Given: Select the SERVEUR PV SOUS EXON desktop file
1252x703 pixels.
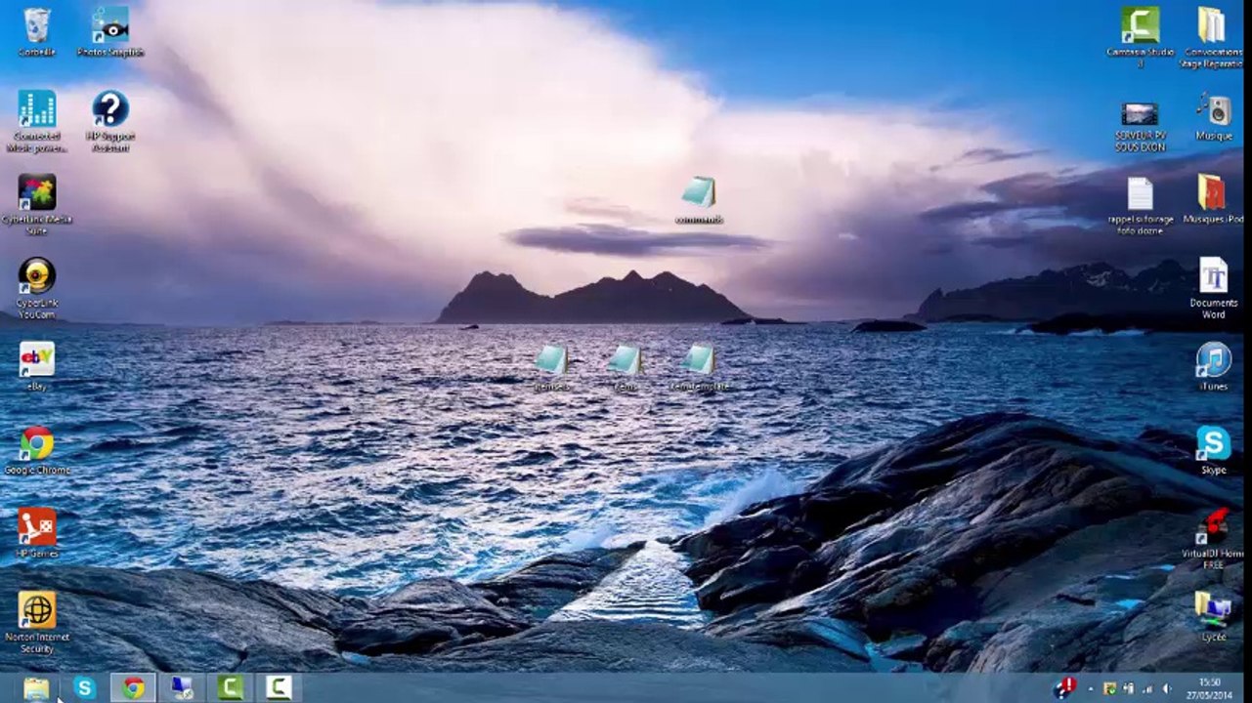Looking at the screenshot, I should 1140,126.
